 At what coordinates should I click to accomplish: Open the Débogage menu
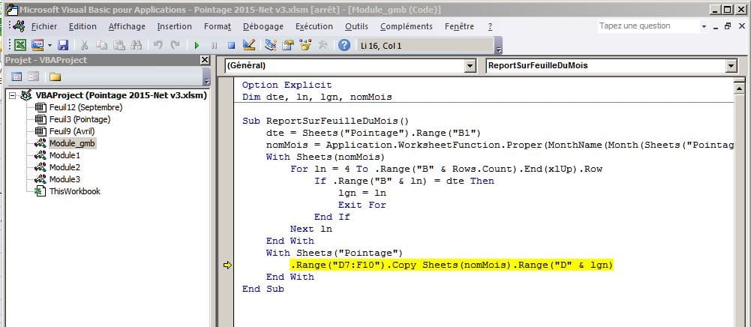(263, 26)
